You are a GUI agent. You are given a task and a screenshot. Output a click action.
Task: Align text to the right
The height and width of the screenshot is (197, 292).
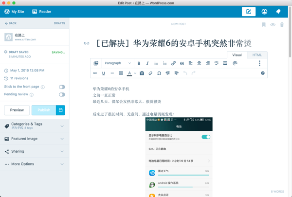208,63
